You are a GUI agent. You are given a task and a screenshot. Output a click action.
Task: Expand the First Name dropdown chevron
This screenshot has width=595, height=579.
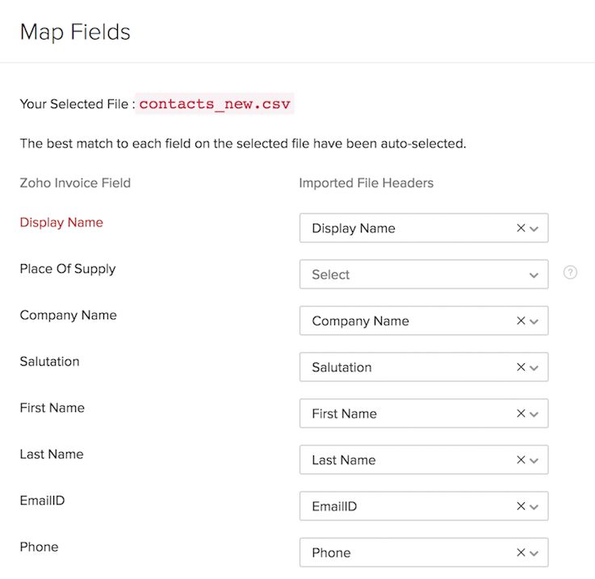pyautogui.click(x=534, y=413)
